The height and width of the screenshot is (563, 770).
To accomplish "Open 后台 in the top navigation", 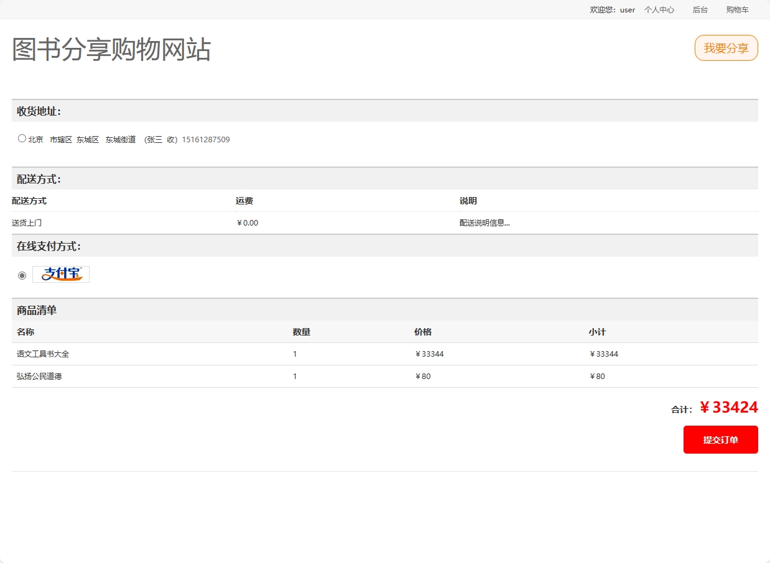I will (700, 10).
